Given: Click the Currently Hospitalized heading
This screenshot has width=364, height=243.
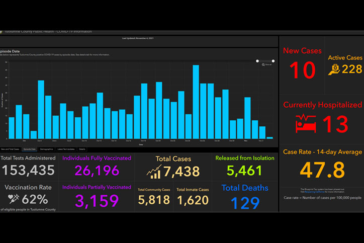Looking at the screenshot, I should (x=322, y=105).
